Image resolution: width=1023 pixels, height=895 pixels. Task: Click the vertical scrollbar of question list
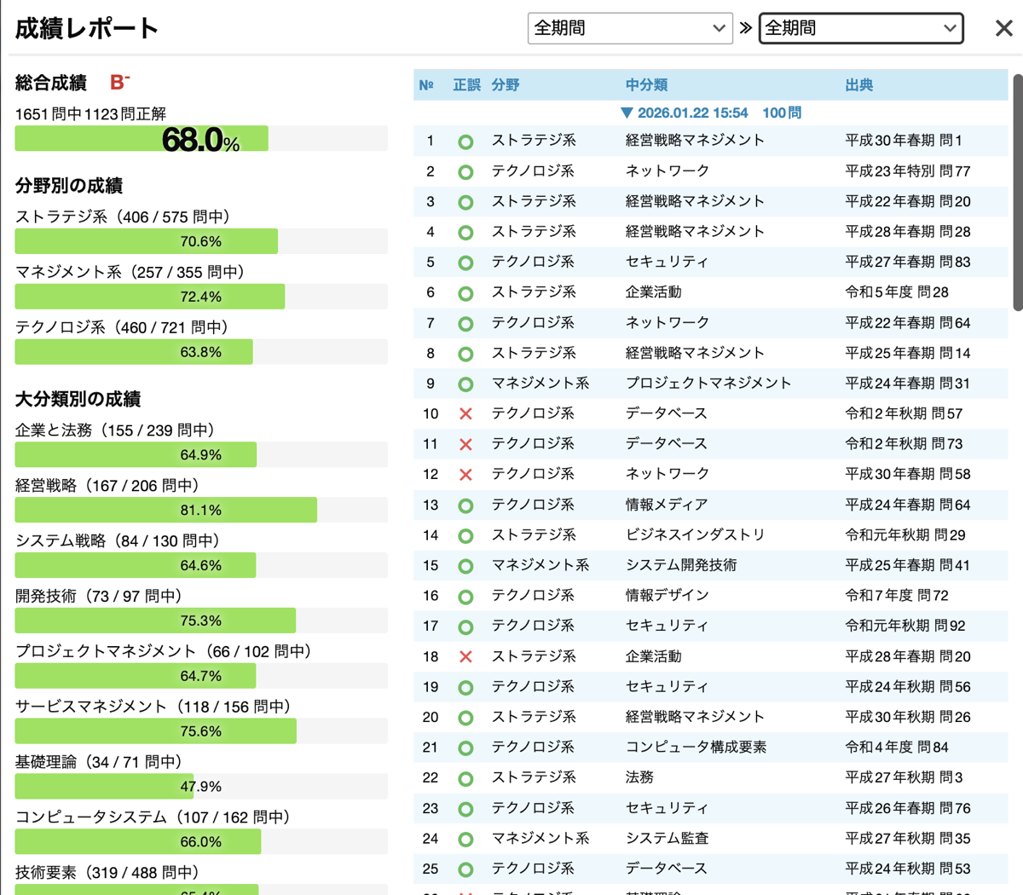click(1017, 192)
